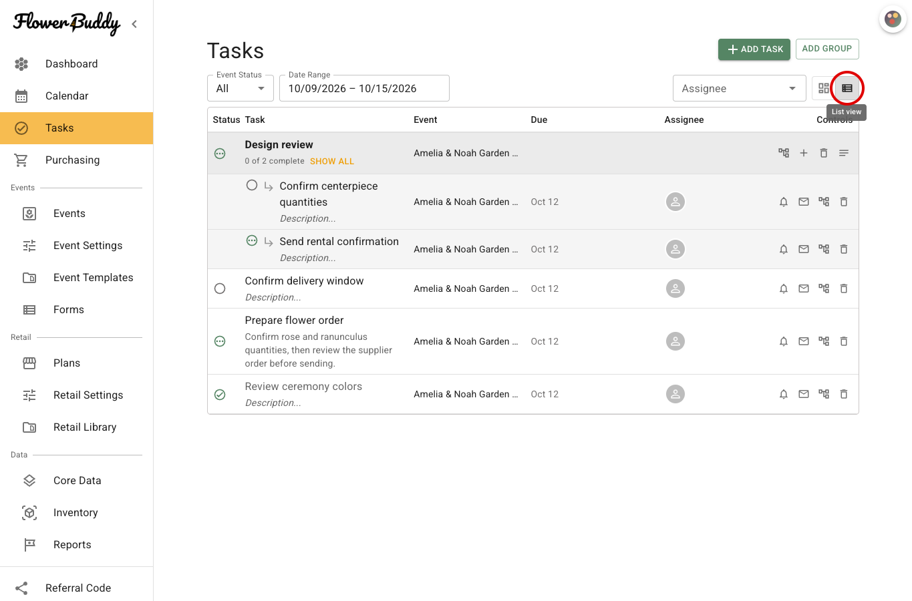912x601 pixels.
Task: Click the assignee avatar for Prepare flower order
Action: [675, 341]
